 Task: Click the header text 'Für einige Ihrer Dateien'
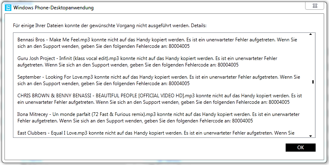[110, 26]
